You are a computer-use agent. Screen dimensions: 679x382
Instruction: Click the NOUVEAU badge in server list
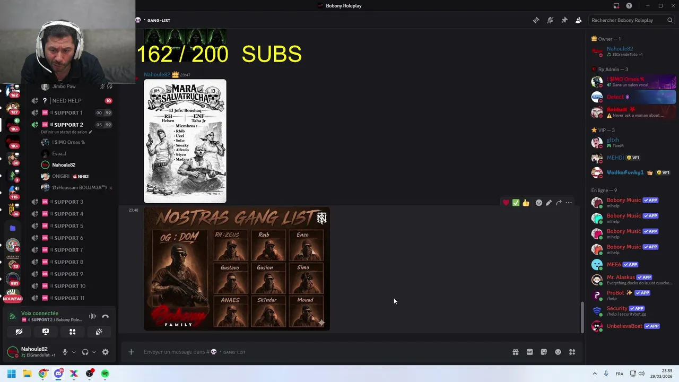13,299
